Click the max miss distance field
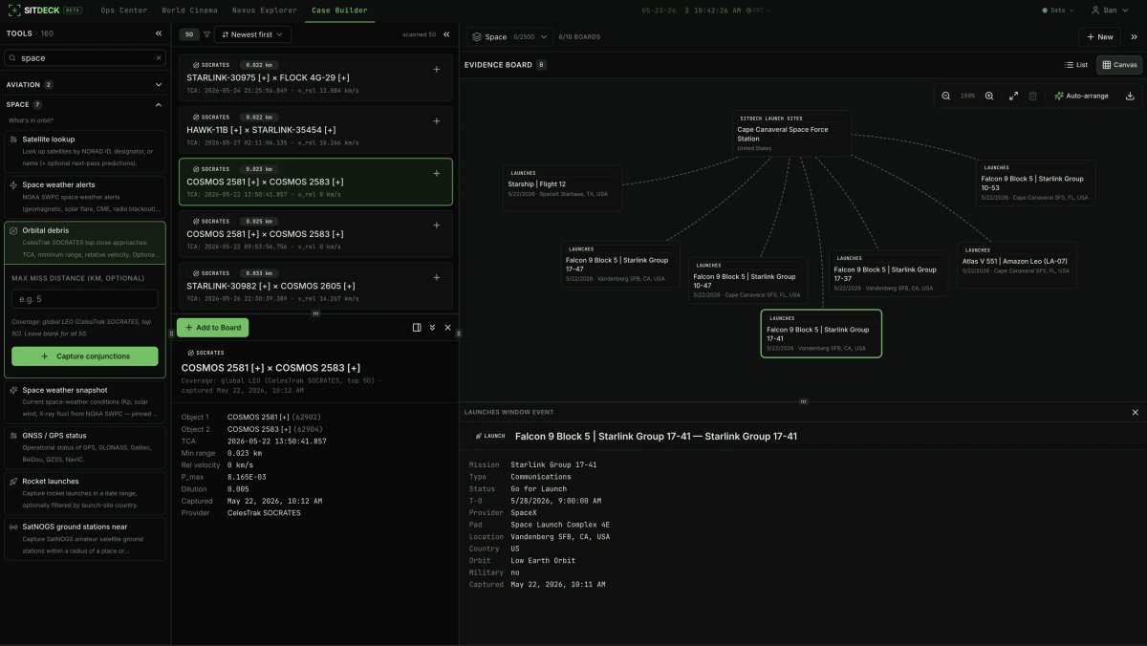This screenshot has width=1147, height=646. point(85,299)
